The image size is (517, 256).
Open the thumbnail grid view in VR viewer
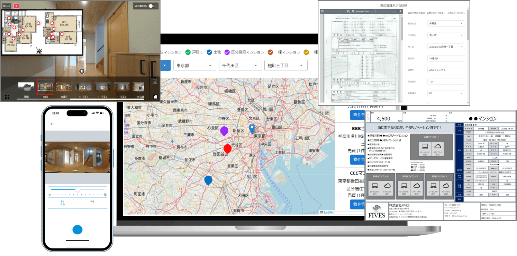click(x=7, y=97)
